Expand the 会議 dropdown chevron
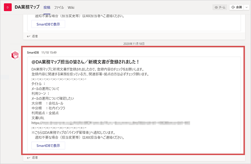The width and height of the screenshot is (251, 164). coord(247,8)
